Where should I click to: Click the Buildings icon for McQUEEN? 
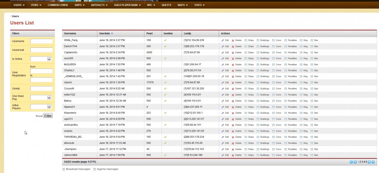(258, 64)
